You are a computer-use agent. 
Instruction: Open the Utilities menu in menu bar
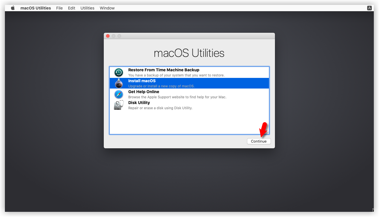tap(87, 8)
